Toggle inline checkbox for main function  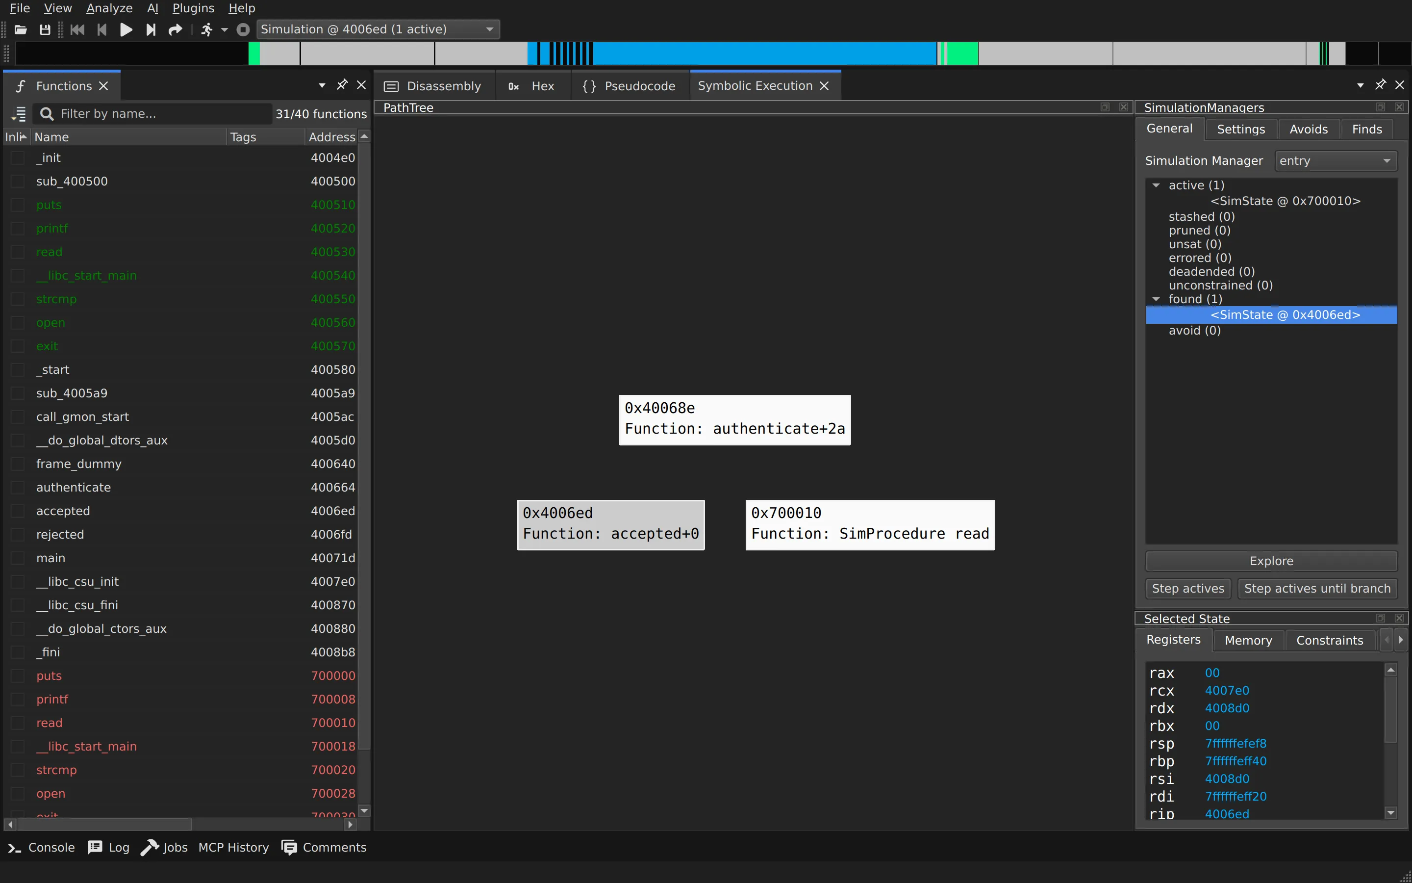click(x=18, y=558)
